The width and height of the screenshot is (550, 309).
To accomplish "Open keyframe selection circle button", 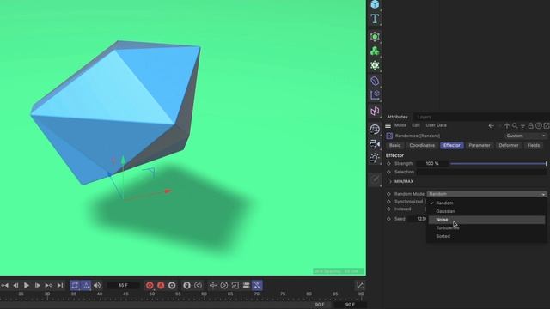I will coord(172,286).
